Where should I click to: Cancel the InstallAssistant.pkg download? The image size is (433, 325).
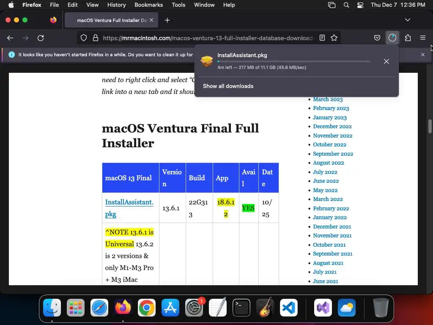coord(386,61)
